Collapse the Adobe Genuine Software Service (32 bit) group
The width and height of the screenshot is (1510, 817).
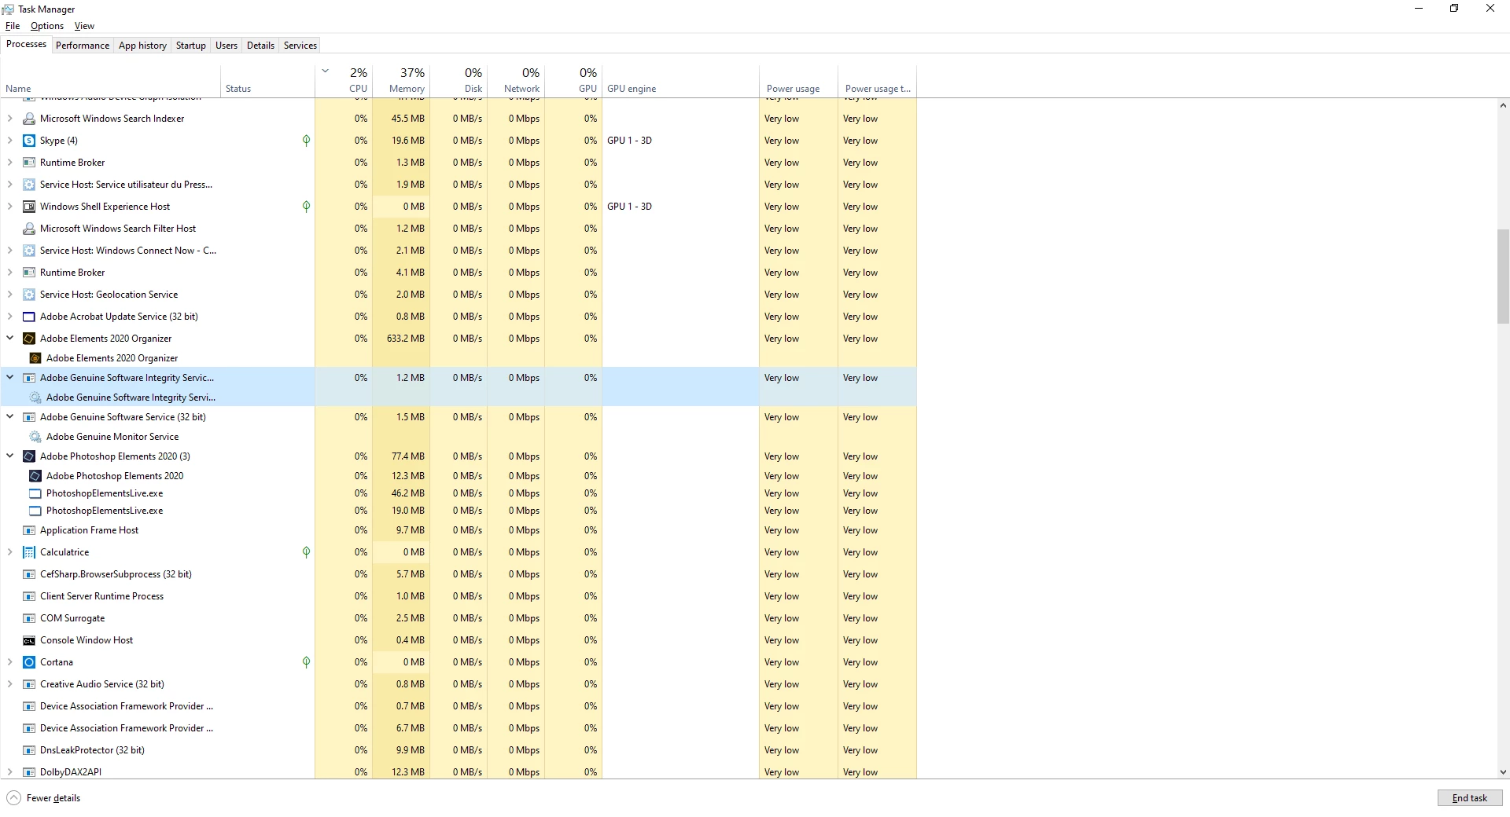[9, 417]
